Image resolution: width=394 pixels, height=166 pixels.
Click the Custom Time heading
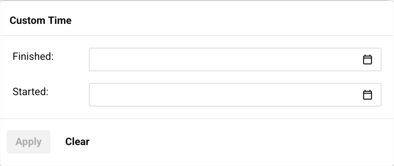40,21
